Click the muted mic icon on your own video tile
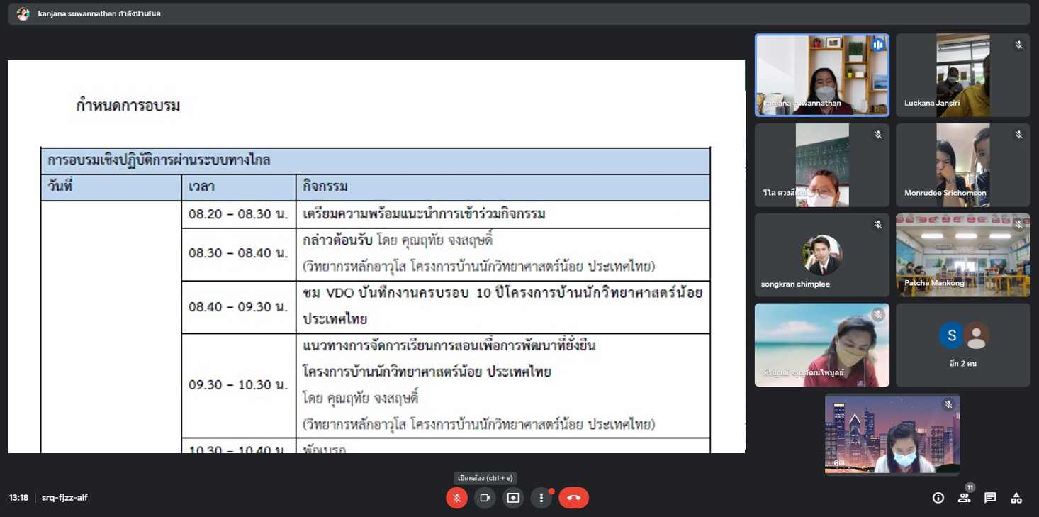The image size is (1039, 517). tap(948, 405)
